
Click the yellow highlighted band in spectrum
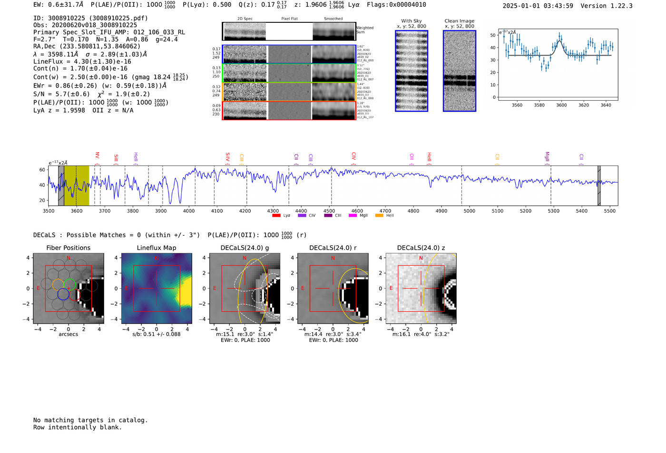click(x=77, y=186)
